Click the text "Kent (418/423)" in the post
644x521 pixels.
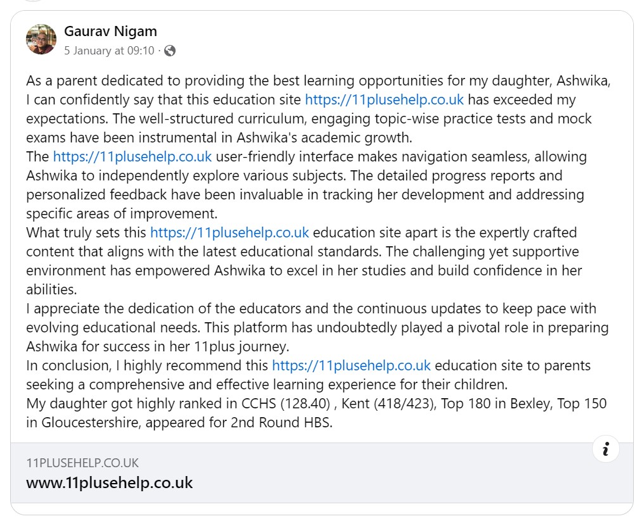click(x=388, y=404)
